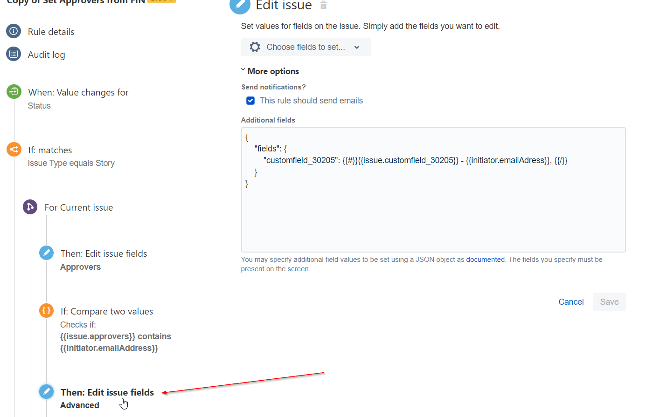Uncheck This rule should send emails
Screen dimensions: 660x417
250,101
